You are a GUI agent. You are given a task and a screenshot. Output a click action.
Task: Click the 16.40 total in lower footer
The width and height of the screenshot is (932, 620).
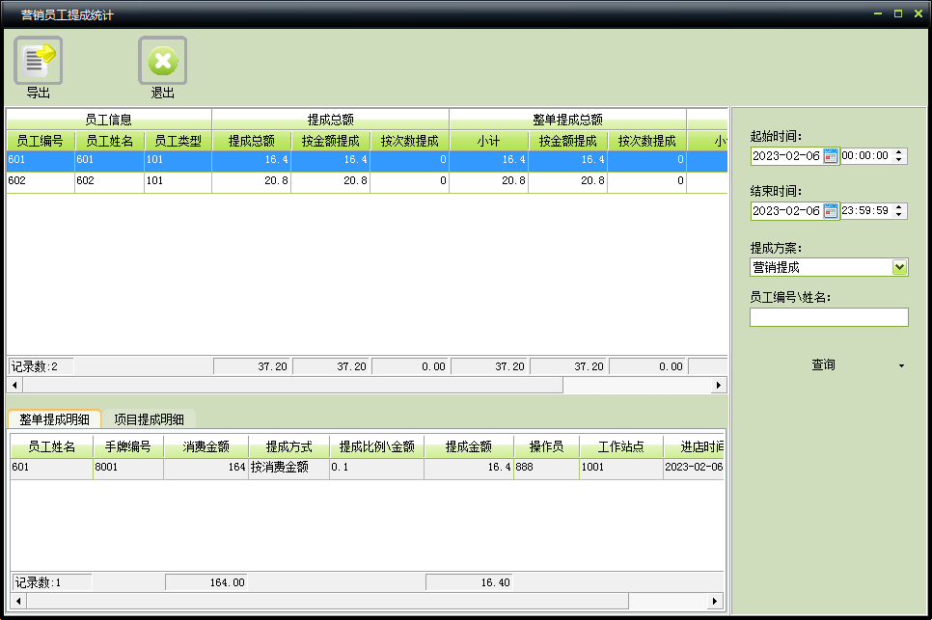[469, 582]
